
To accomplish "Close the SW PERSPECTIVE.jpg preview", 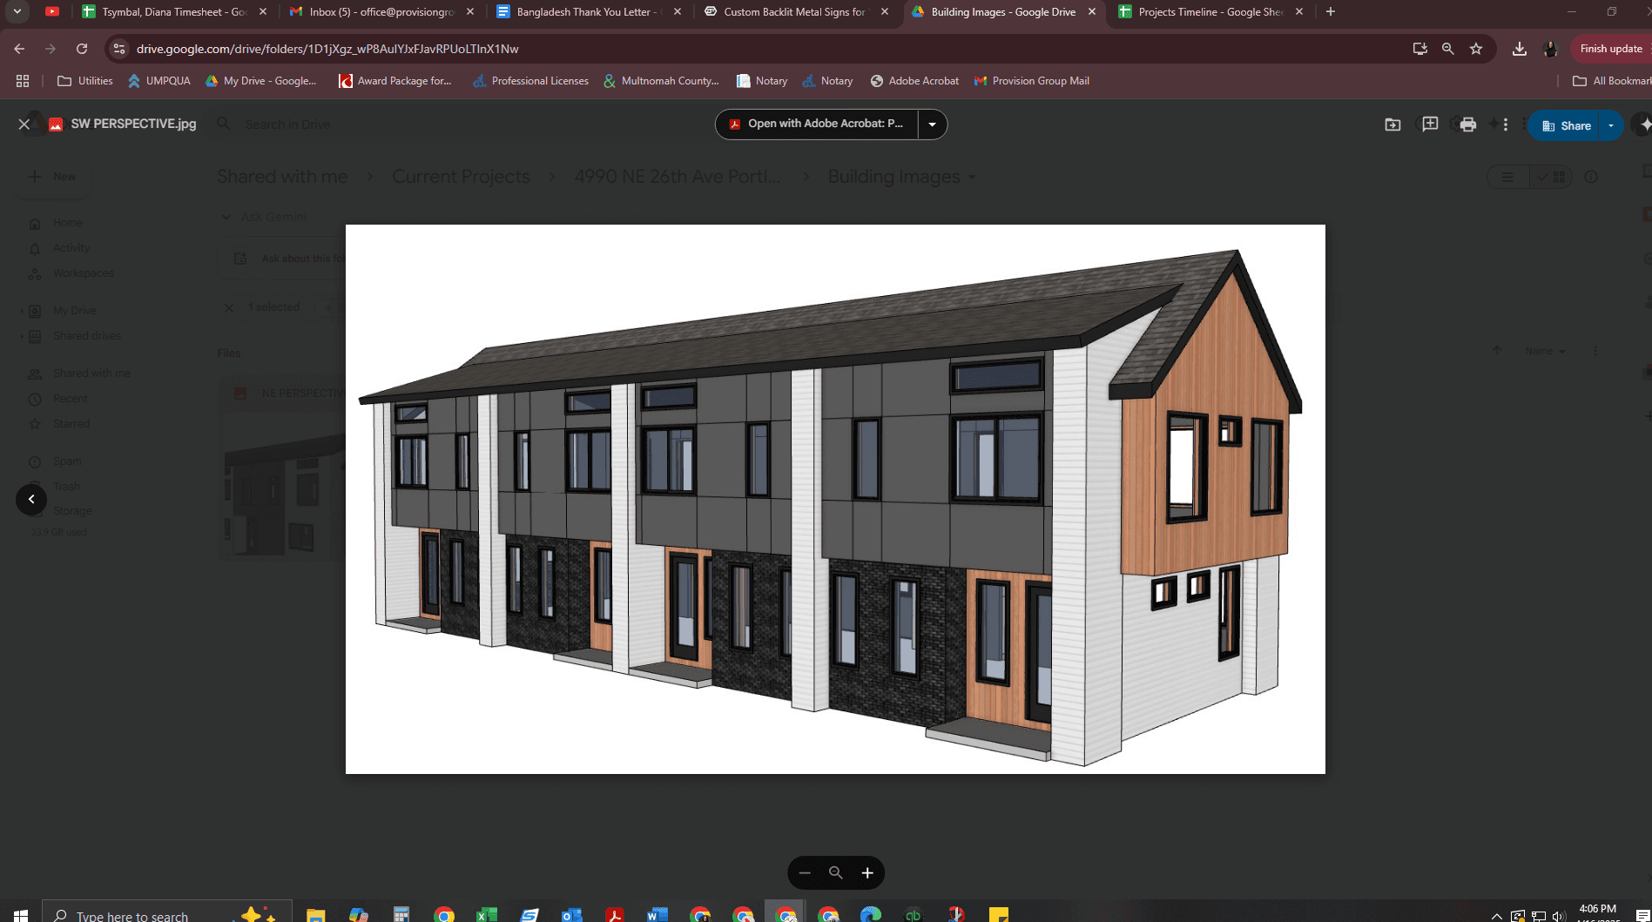I will pyautogui.click(x=24, y=125).
